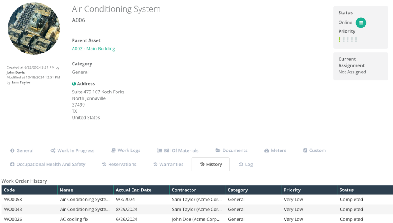393x223 pixels.
Task: Go to the Meters tab
Action: [275, 151]
